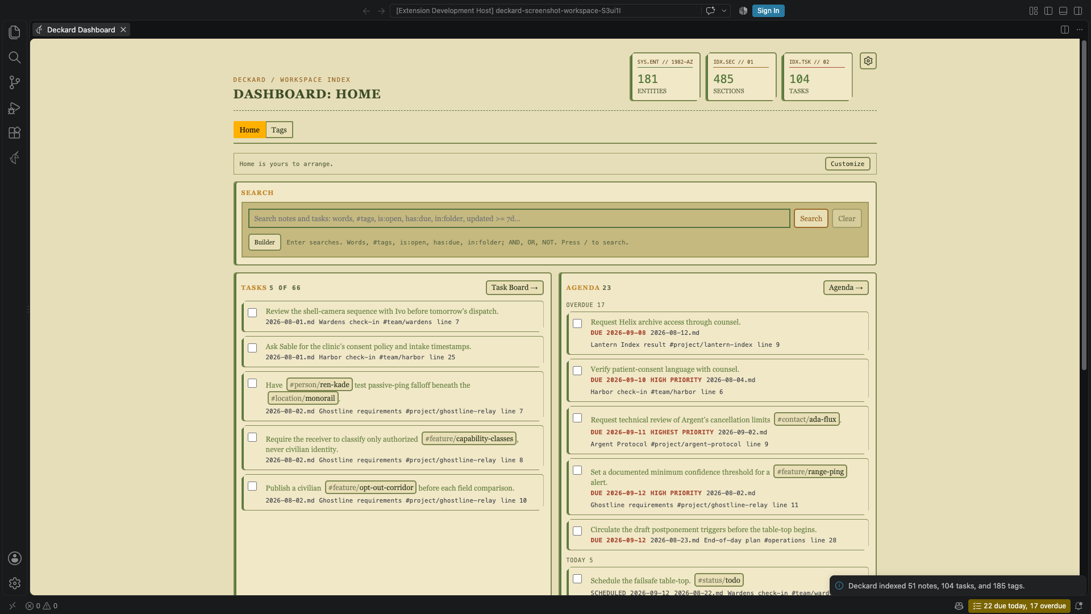The width and height of the screenshot is (1091, 614).
Task: Open the #contact/ada-flux tag
Action: 807,420
